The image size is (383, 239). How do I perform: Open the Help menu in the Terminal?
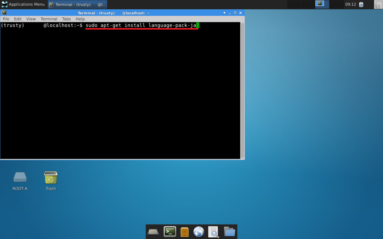point(80,19)
